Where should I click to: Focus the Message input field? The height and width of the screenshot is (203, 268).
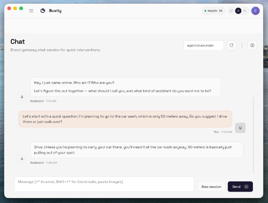coord(104,184)
